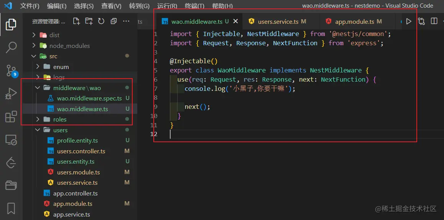Open users.module.ts file
444x220 pixels.
[x=79, y=172]
